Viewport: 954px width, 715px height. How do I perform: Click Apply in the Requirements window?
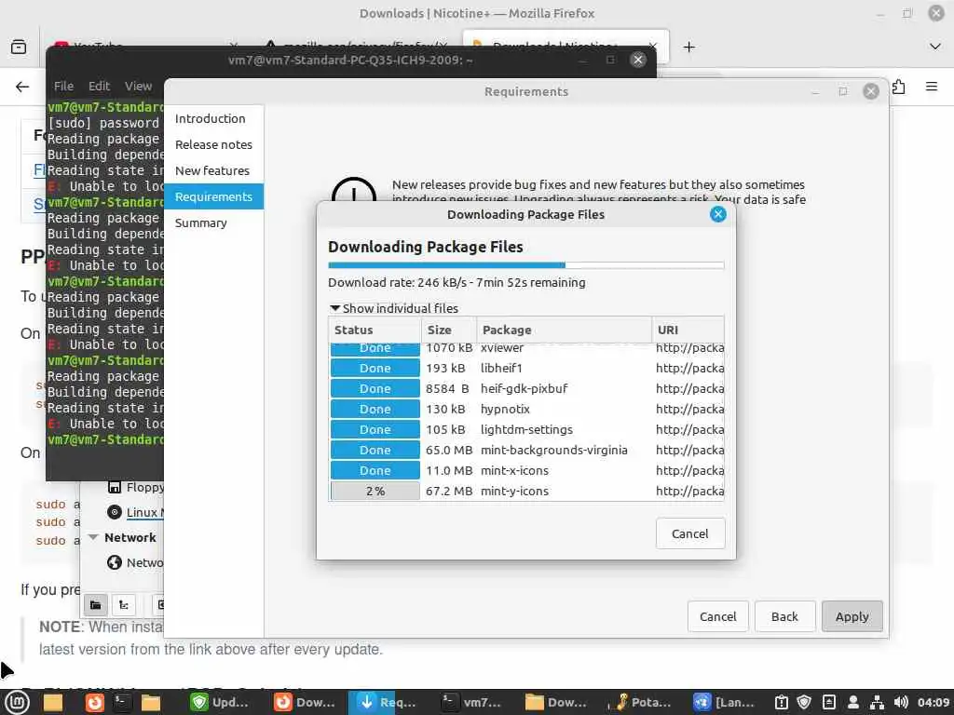pyautogui.click(x=852, y=616)
